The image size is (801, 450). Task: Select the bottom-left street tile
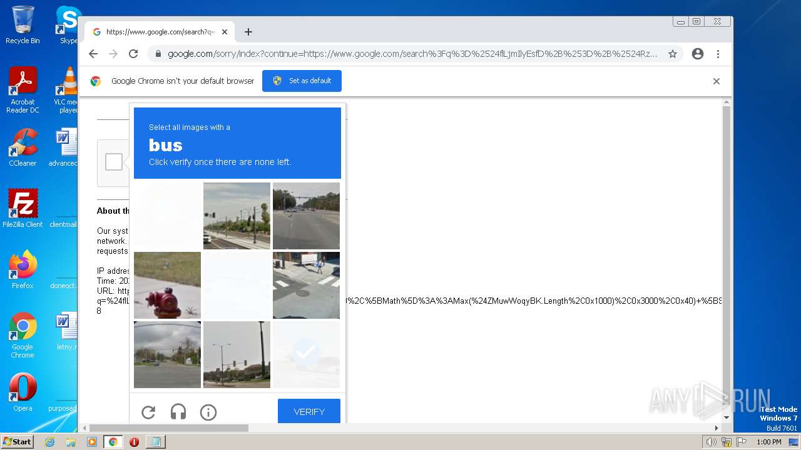(167, 354)
